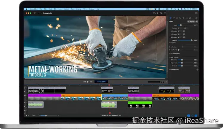Mute the second video track speaker
The height and width of the screenshot is (129, 223).
pyautogui.click(x=25, y=99)
